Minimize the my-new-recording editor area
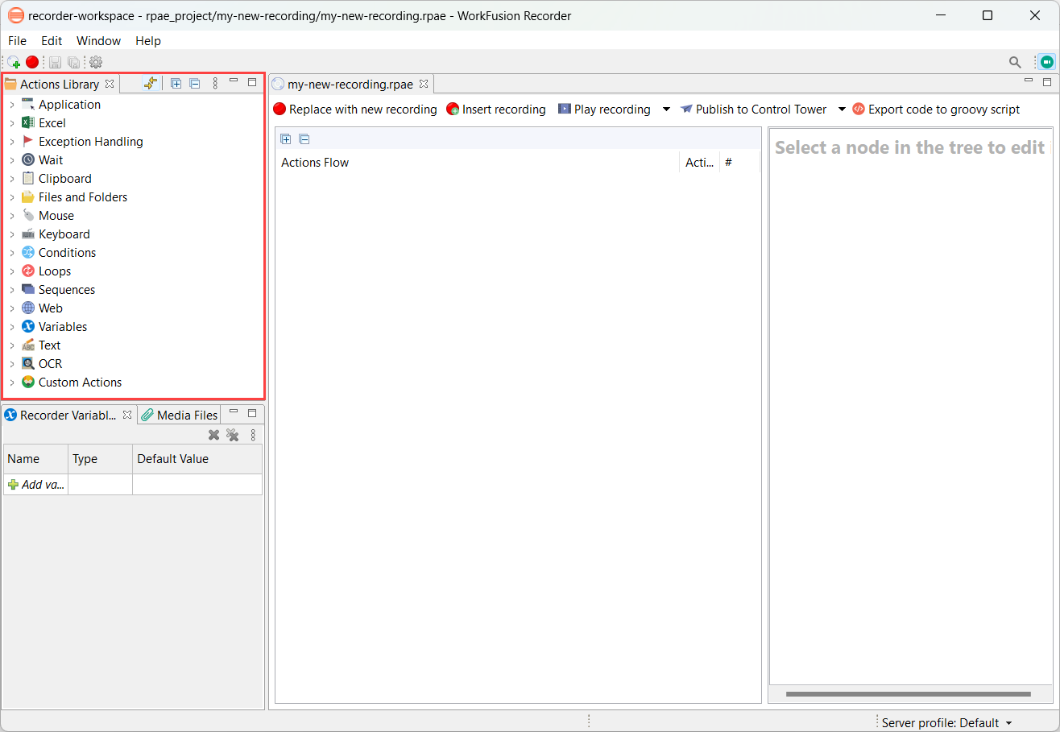The height and width of the screenshot is (732, 1060). click(1029, 81)
